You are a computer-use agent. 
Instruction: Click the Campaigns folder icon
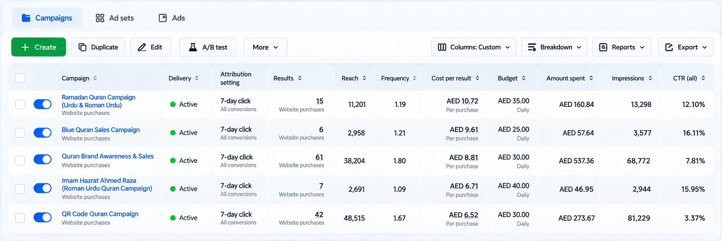point(26,18)
